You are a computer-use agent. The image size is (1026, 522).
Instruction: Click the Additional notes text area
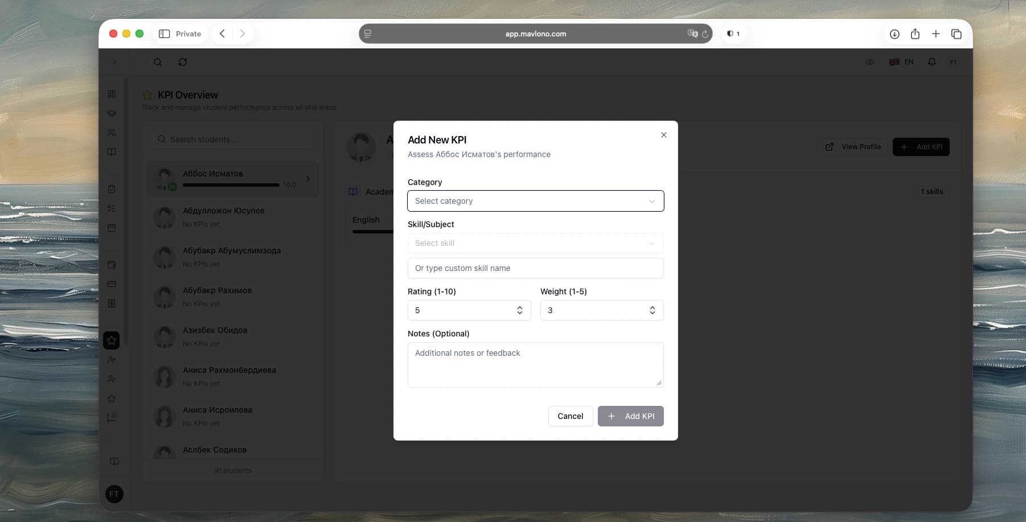(535, 364)
